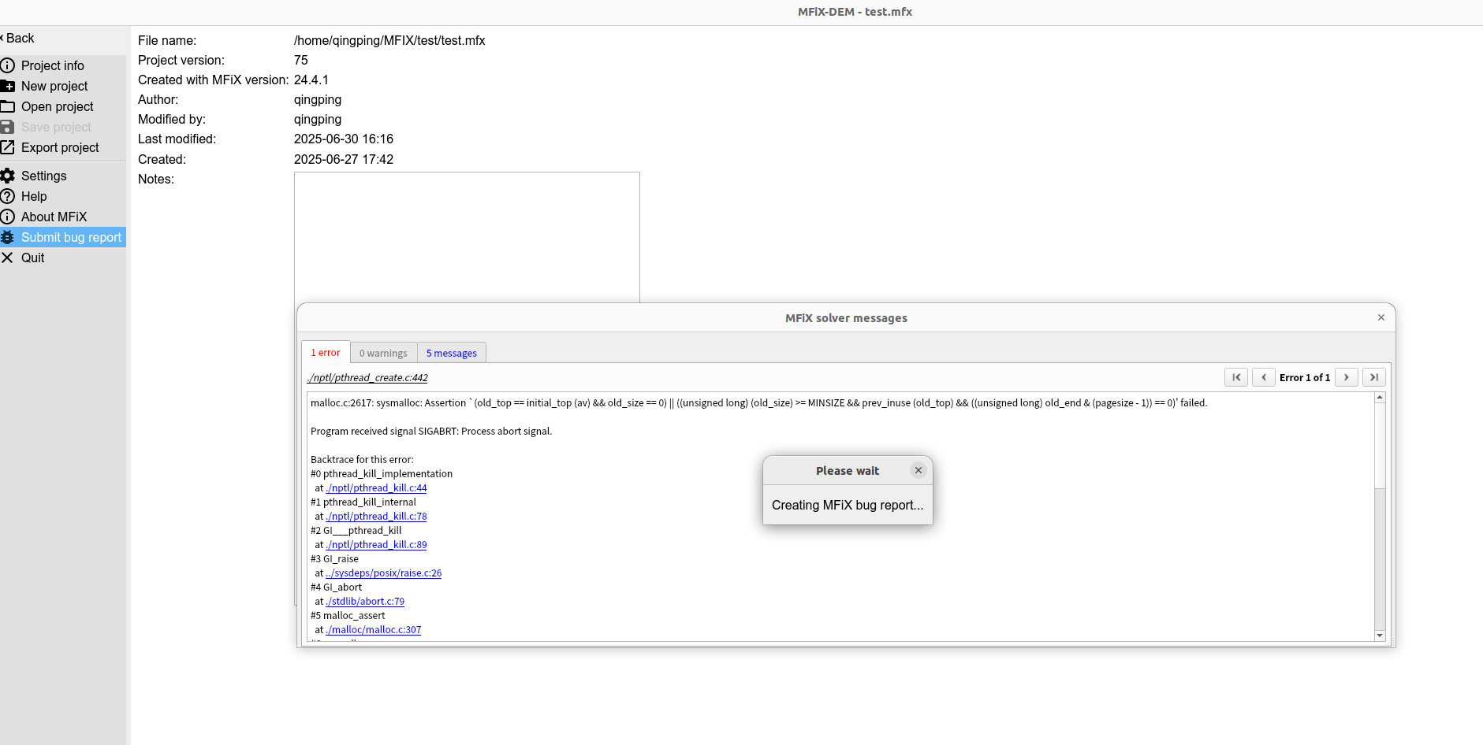1483x745 pixels.
Task: Click scrollbar down arrow in error pane
Action: point(1380,636)
